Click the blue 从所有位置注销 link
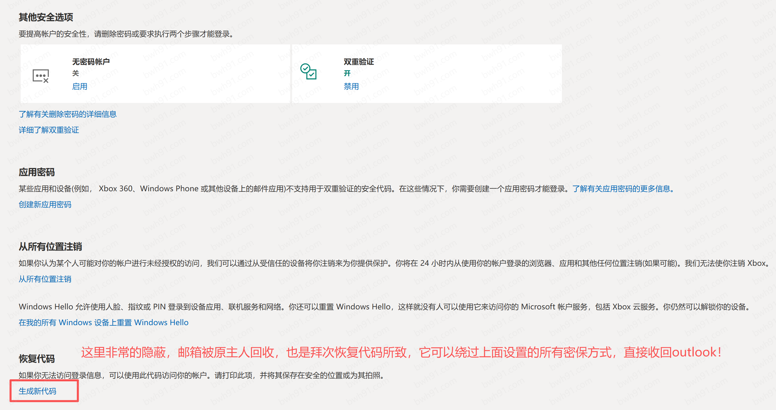 [45, 279]
